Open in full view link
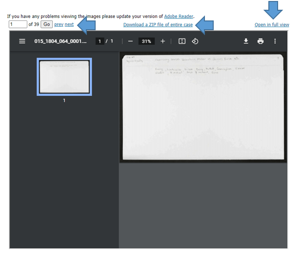Screen dimensions: 303x257 [272, 24]
